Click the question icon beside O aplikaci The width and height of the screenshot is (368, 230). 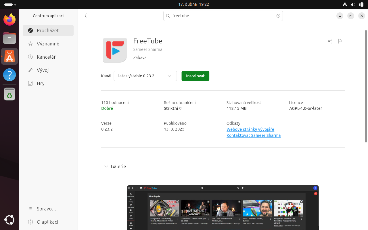point(30,222)
